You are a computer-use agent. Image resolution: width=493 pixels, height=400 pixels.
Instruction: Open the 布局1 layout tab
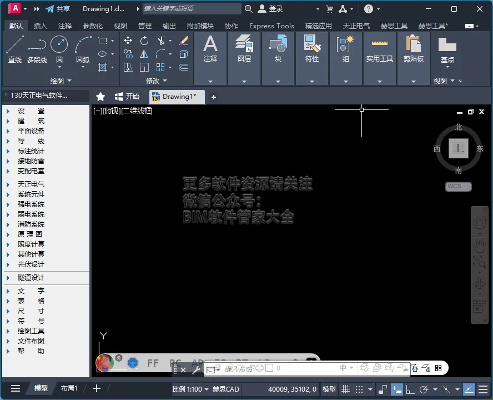tap(69, 388)
